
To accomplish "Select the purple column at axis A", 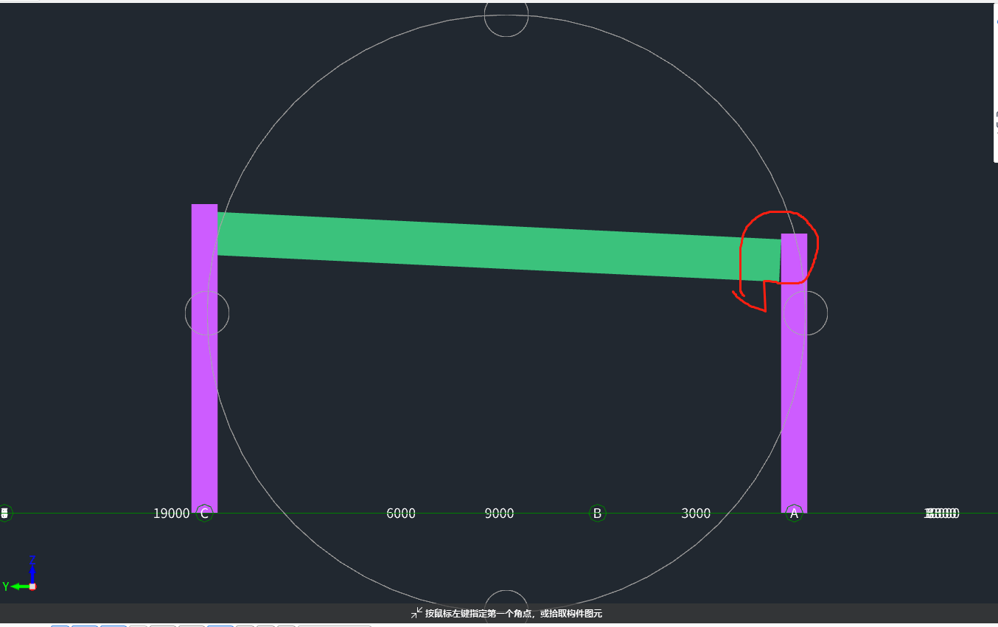I will click(794, 373).
